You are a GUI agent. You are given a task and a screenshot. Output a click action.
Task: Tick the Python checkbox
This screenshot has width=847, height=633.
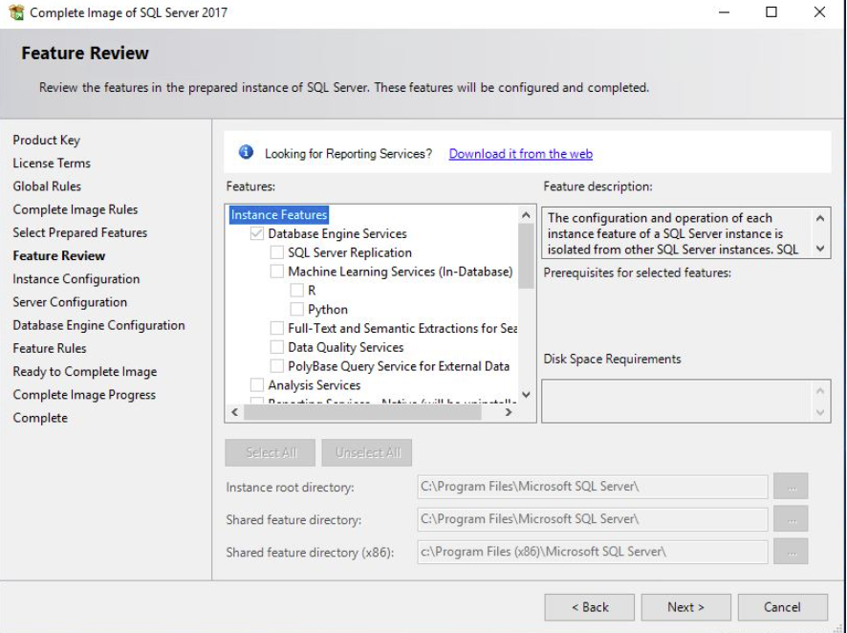click(296, 310)
